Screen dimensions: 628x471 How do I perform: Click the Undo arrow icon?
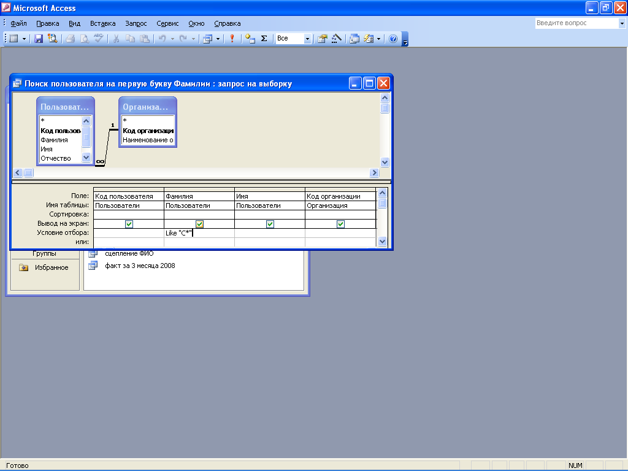point(162,39)
